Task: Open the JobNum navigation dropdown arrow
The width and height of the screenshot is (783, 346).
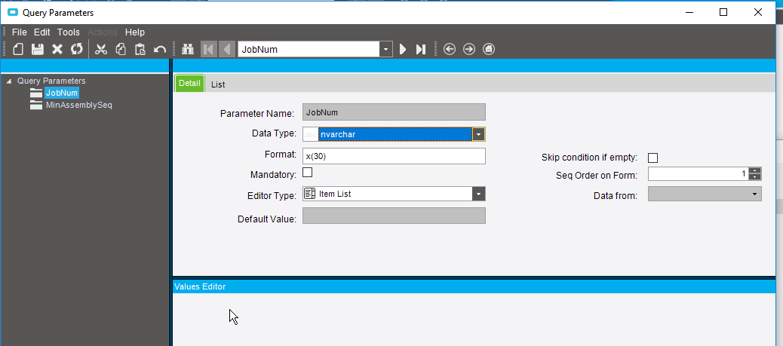Action: coord(385,49)
